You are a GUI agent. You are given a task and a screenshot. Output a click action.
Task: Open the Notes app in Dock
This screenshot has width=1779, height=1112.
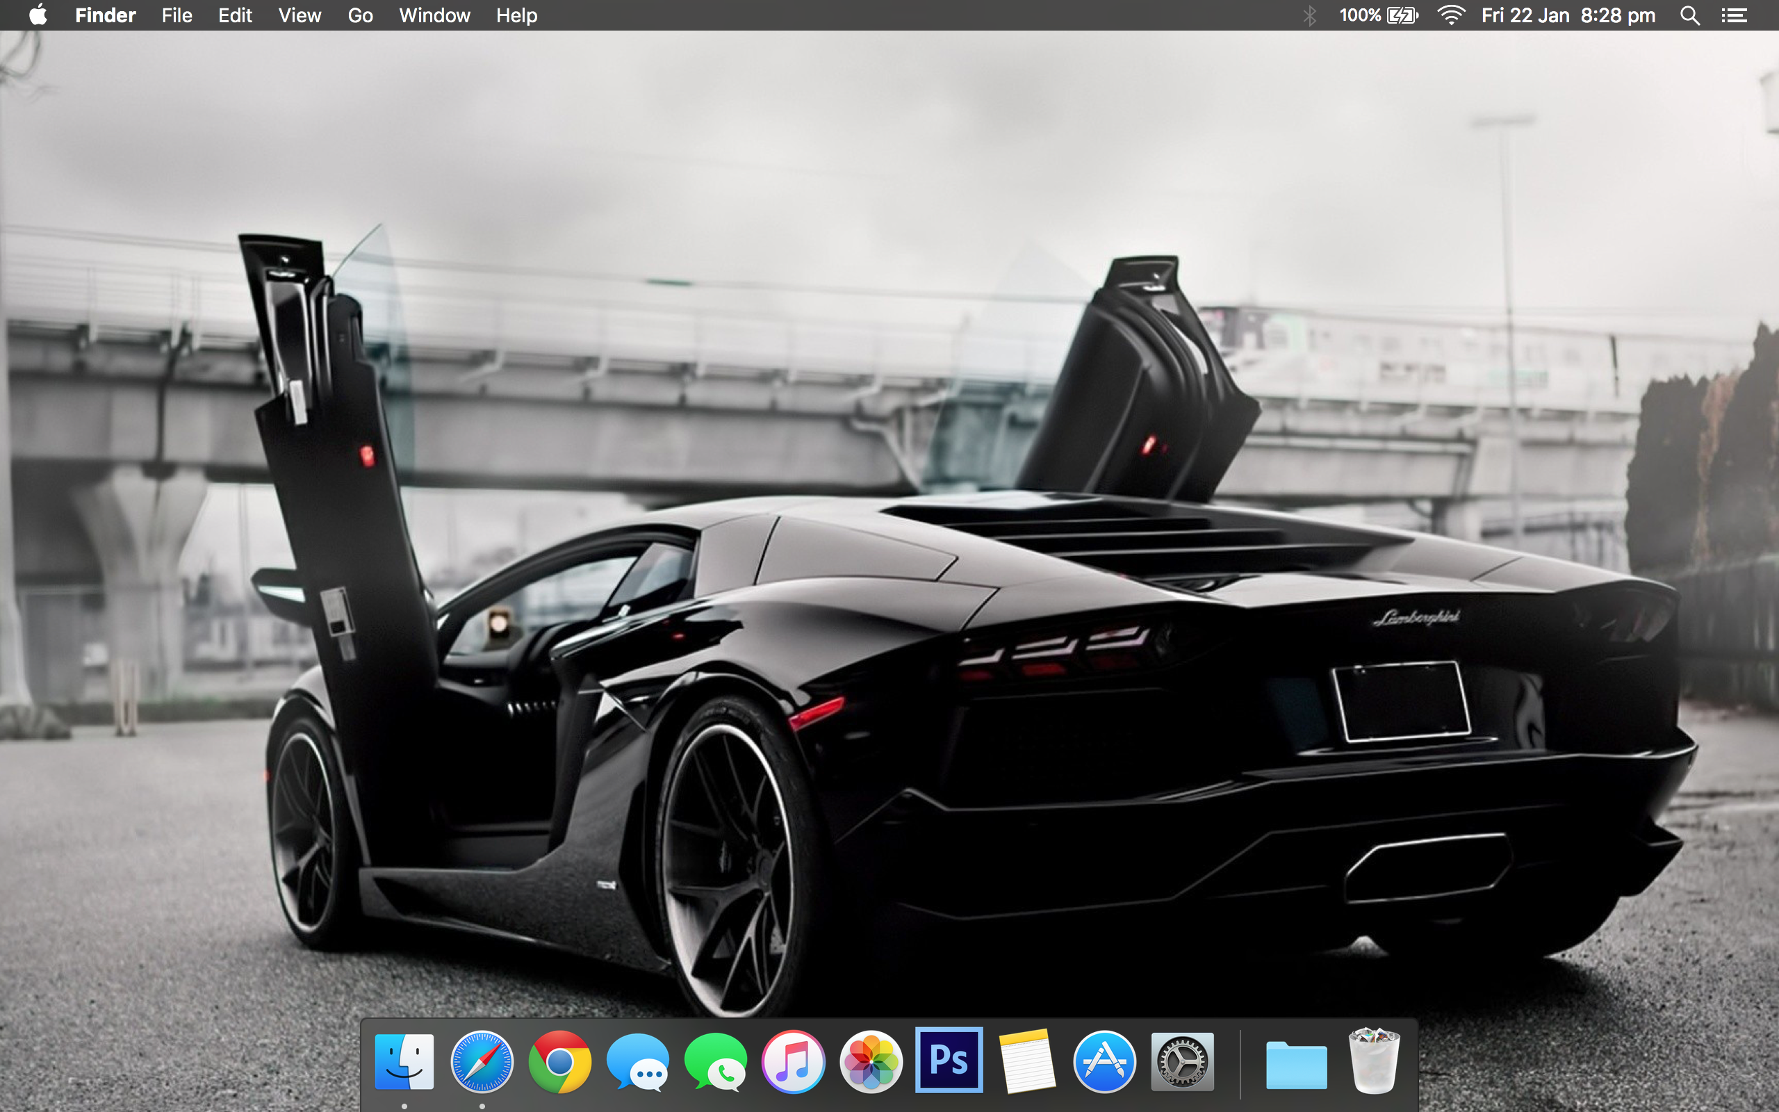coord(1027,1061)
